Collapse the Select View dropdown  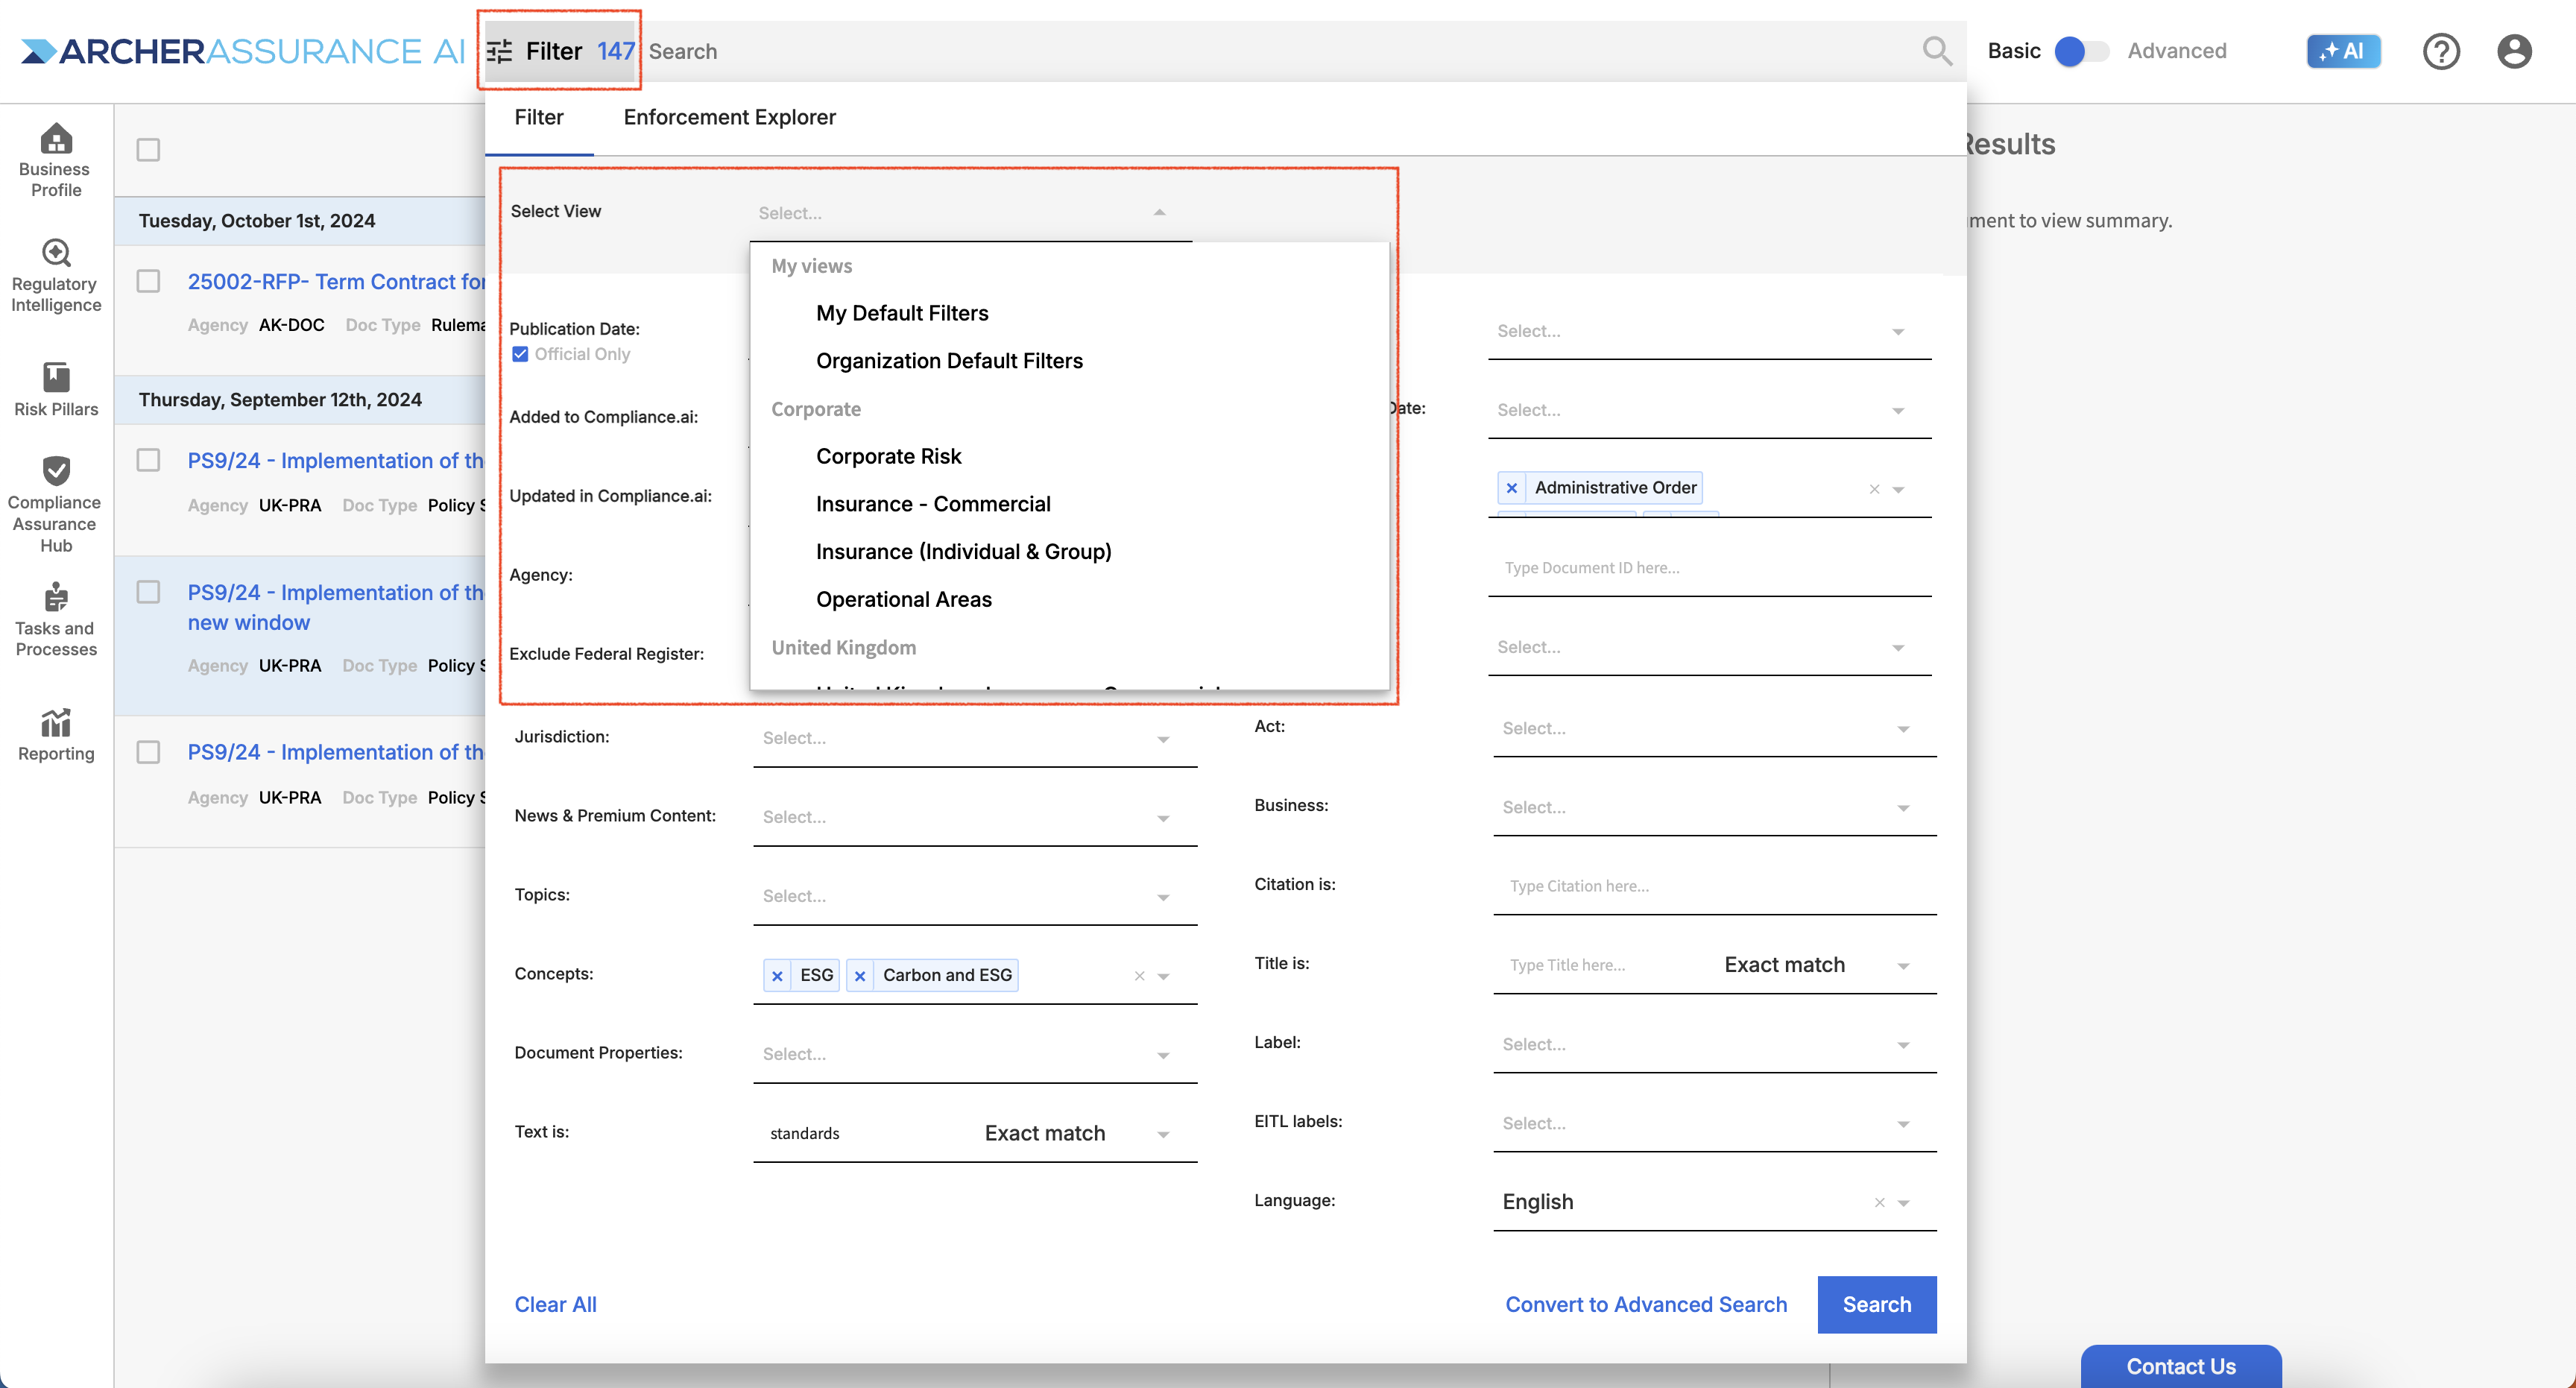coord(1159,212)
